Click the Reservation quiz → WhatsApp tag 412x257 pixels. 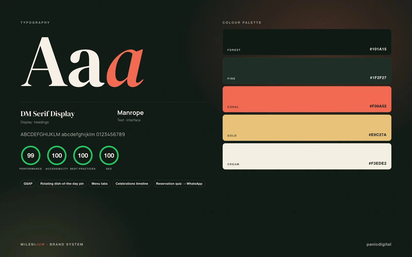179,183
